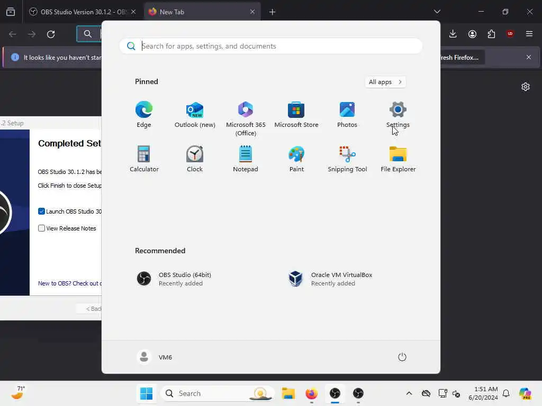Open Calculator app
The height and width of the screenshot is (406, 542).
(144, 159)
